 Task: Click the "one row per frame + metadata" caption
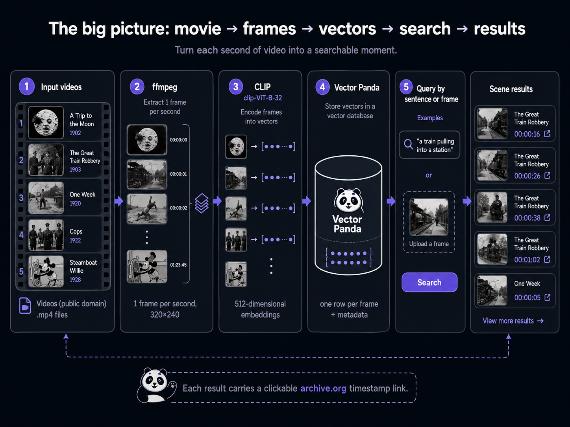[x=349, y=309]
